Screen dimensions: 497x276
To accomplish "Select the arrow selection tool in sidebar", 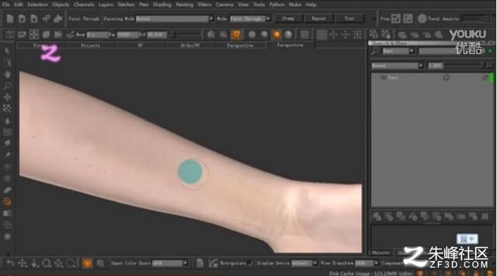I will pyautogui.click(x=7, y=51).
